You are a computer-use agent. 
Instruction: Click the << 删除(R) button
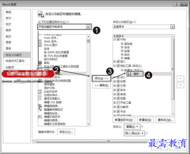point(102,85)
